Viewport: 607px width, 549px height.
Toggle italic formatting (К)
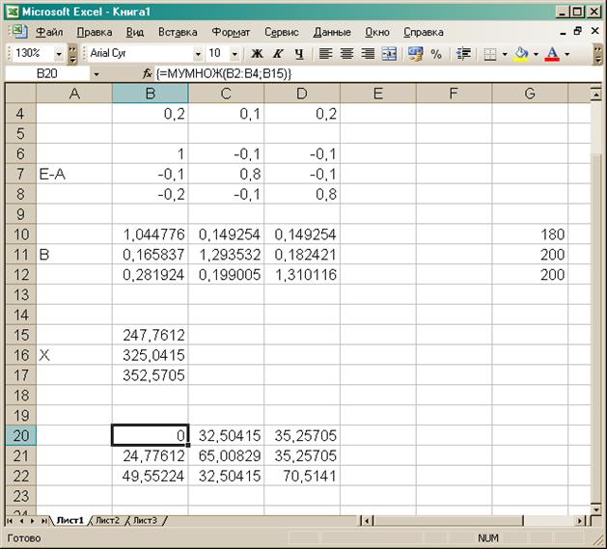coord(278,53)
